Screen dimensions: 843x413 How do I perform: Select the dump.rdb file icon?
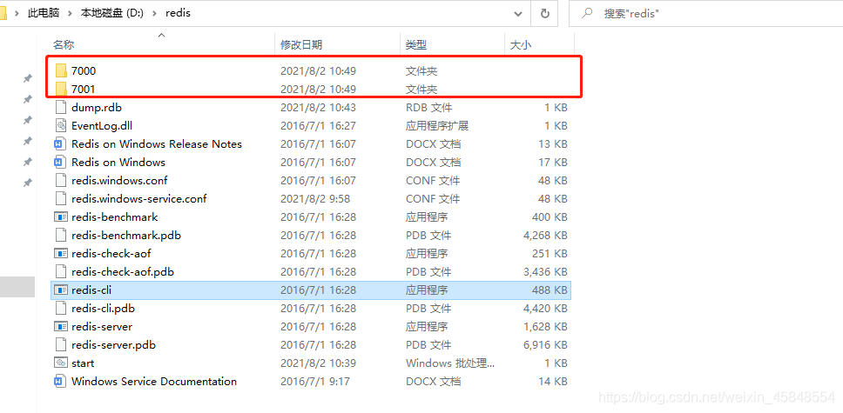[61, 107]
